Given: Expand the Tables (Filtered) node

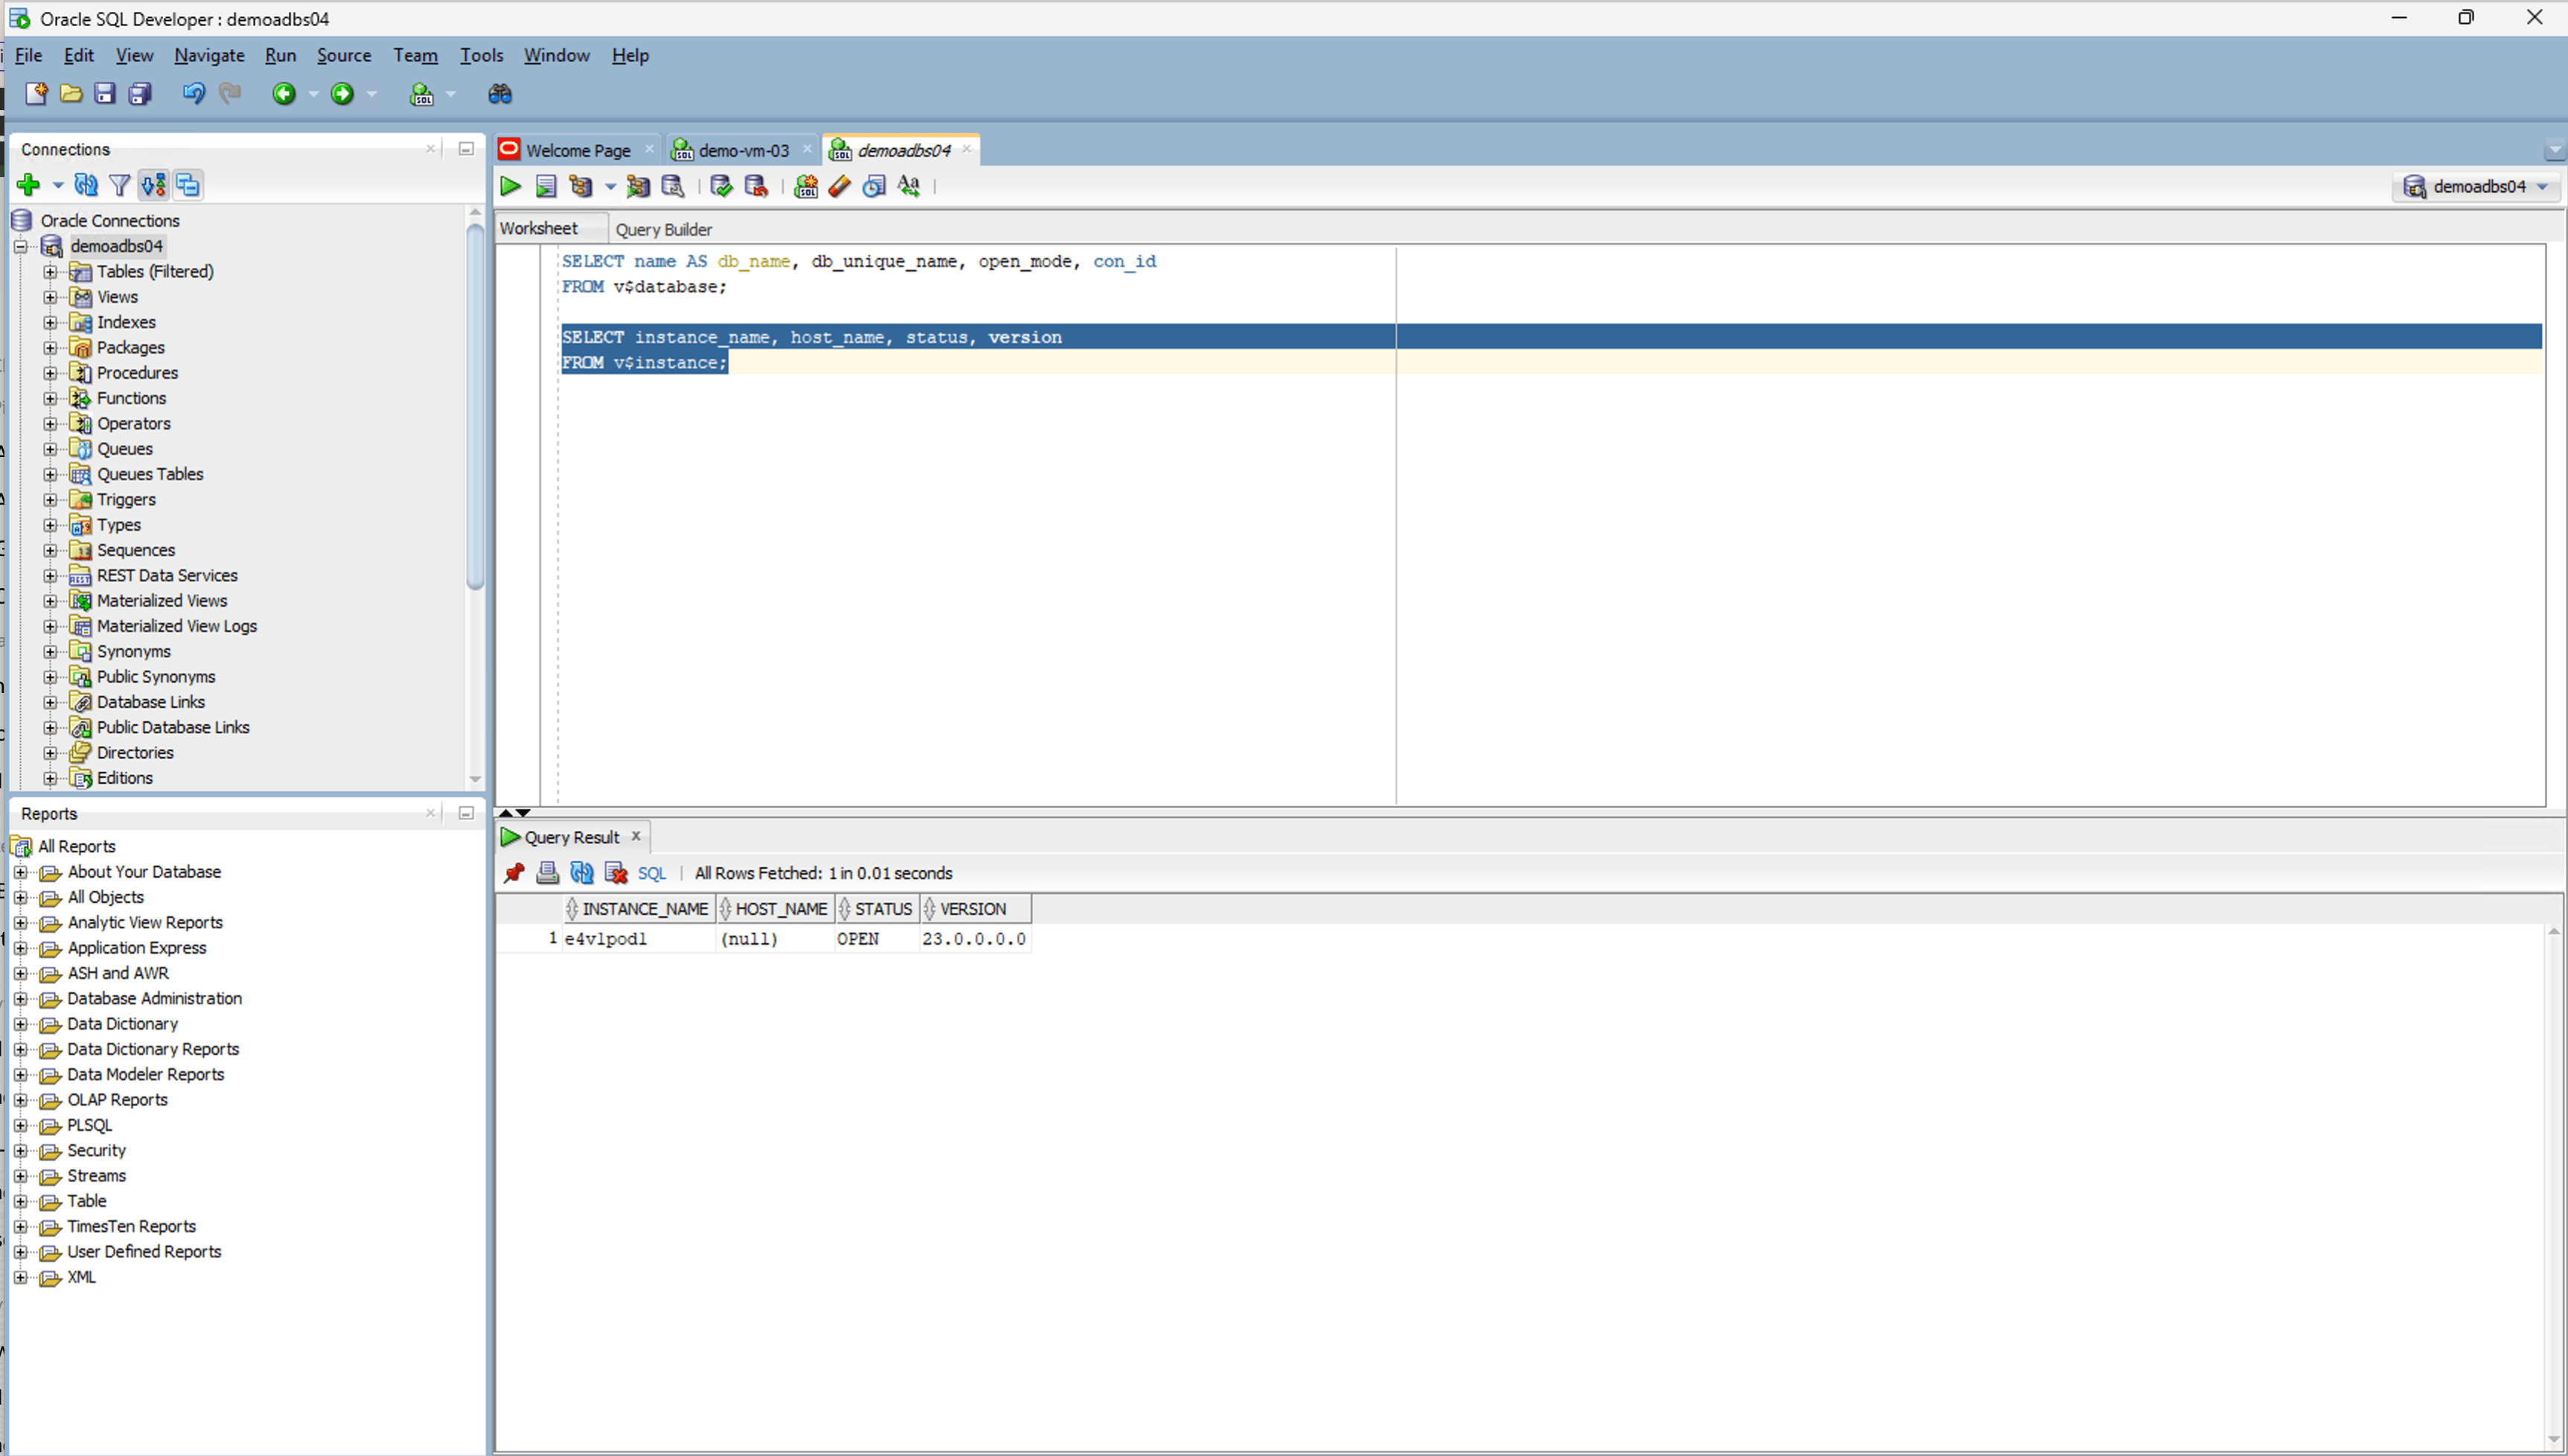Looking at the screenshot, I should 50,271.
